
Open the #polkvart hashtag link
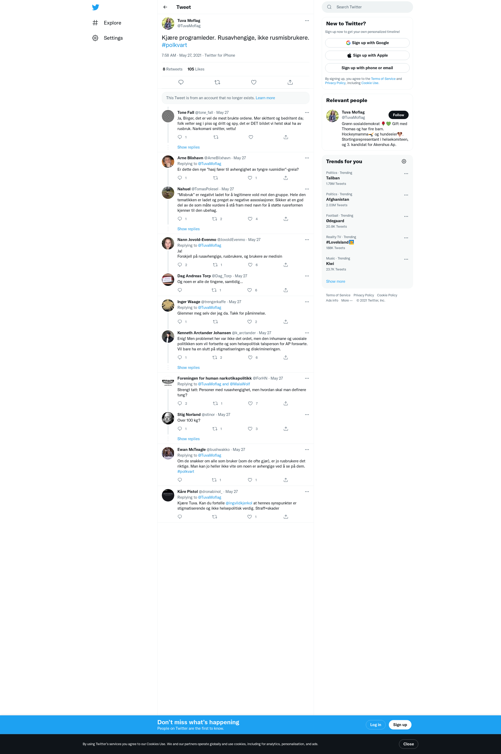(x=174, y=45)
